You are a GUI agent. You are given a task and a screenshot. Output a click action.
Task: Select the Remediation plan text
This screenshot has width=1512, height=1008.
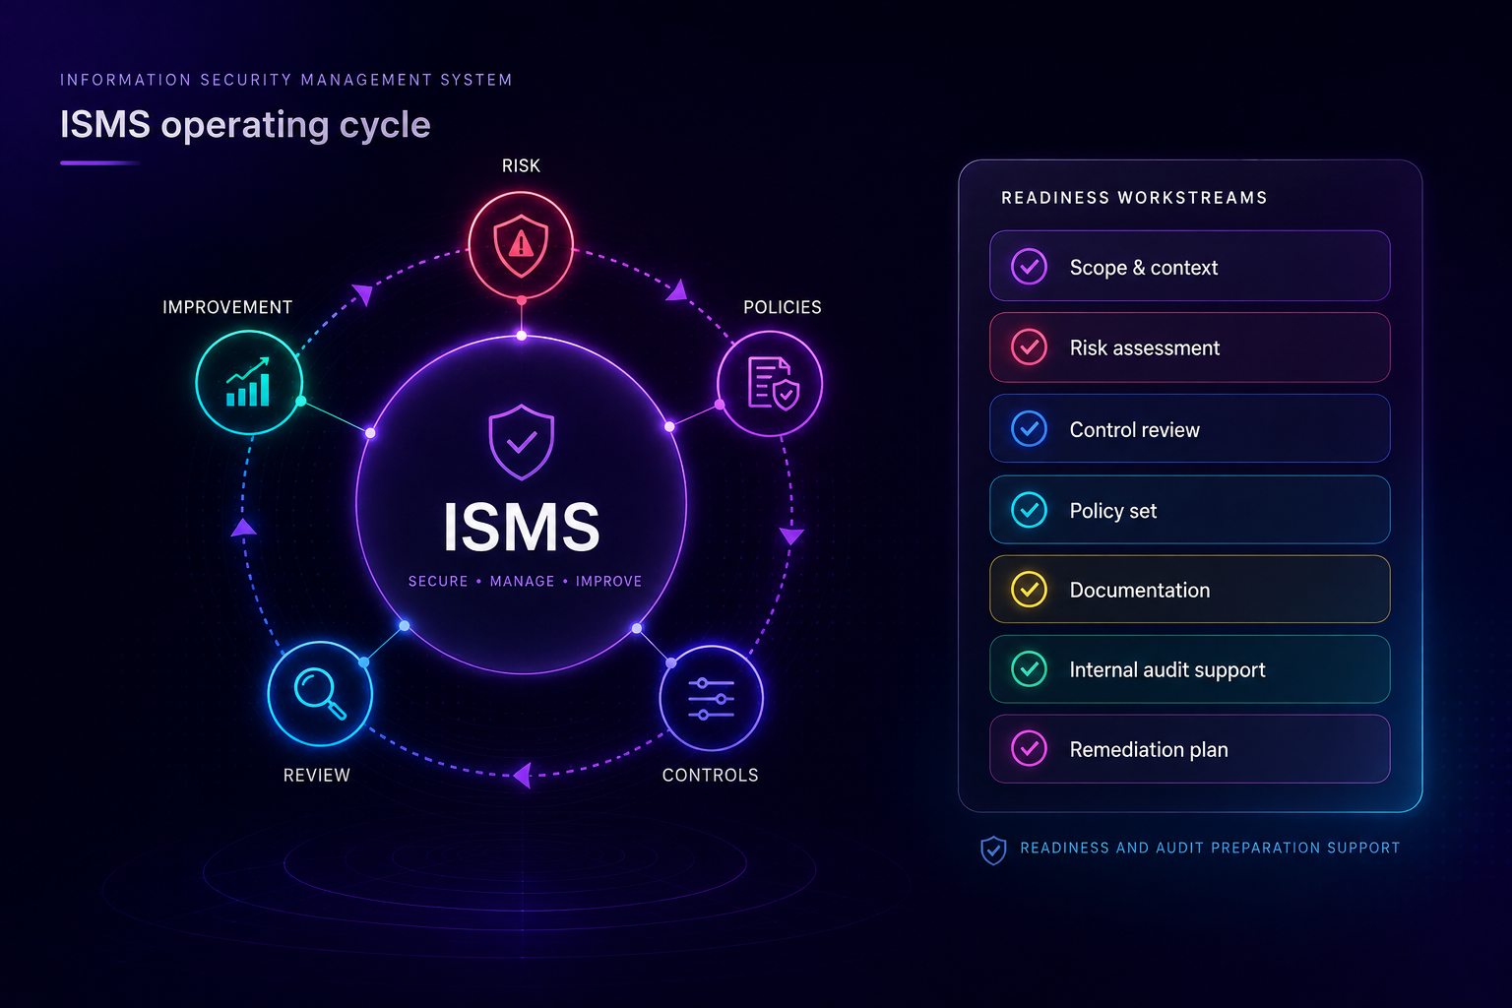click(x=1149, y=750)
